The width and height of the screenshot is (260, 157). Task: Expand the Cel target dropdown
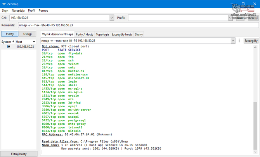(x=112, y=18)
